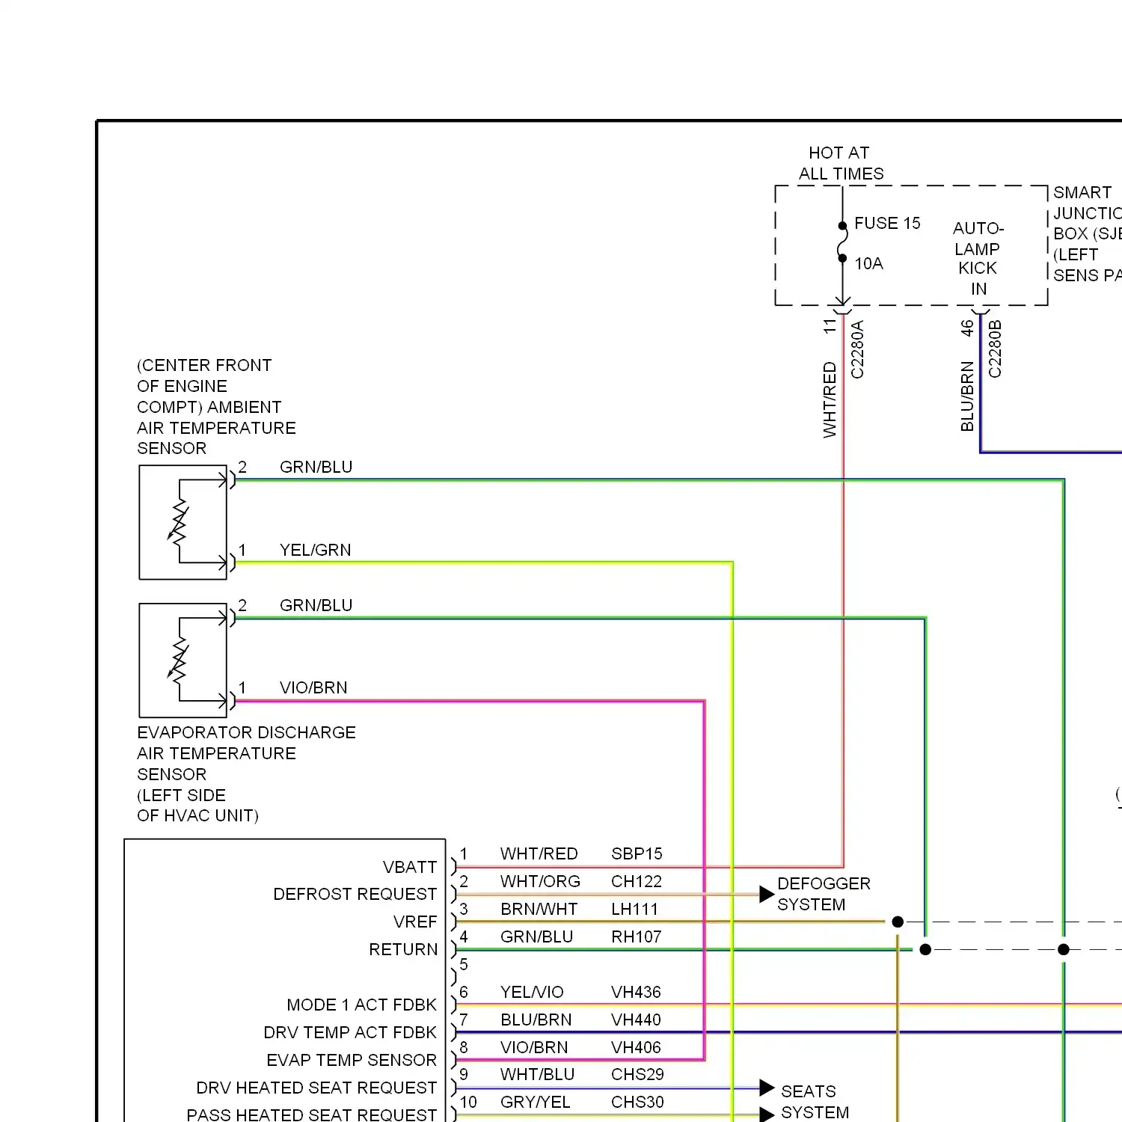The image size is (1122, 1122).
Task: Click the 'RETURN' terminal label
Action: point(403,950)
